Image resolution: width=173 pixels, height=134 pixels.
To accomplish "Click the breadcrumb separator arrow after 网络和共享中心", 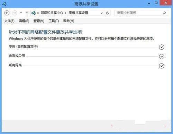I will point(66,13).
